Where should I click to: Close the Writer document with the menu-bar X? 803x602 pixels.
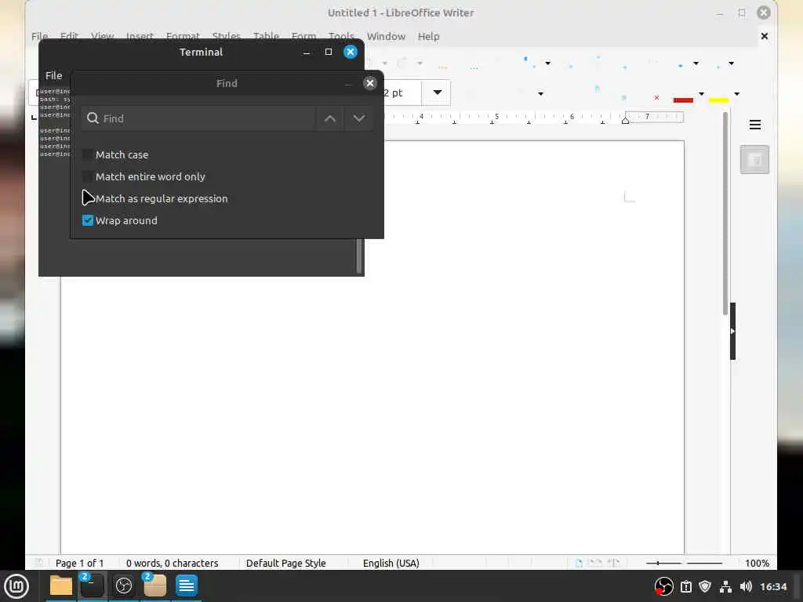pos(765,36)
